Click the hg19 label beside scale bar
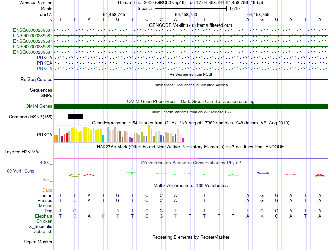 click(235, 9)
